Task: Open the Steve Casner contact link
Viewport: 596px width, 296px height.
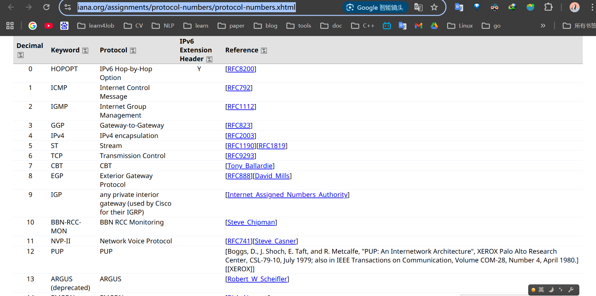Action: click(x=275, y=241)
